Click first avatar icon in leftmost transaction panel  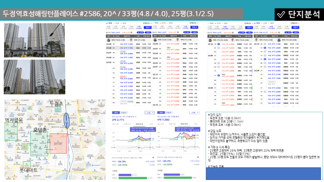pos(109,40)
